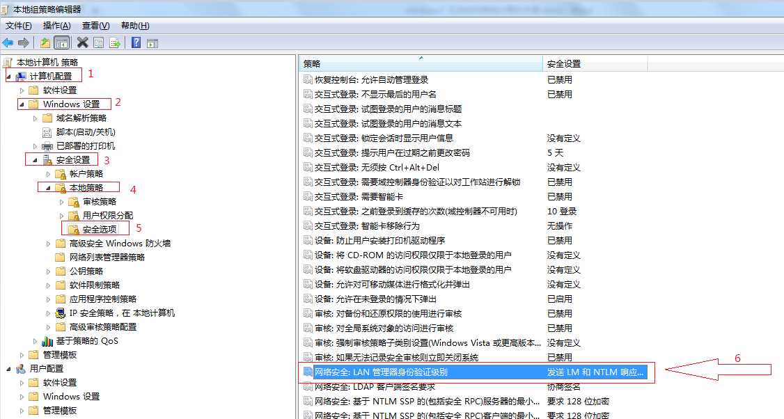
Task: Click the 用户配置 user icon in tree
Action: 21,369
